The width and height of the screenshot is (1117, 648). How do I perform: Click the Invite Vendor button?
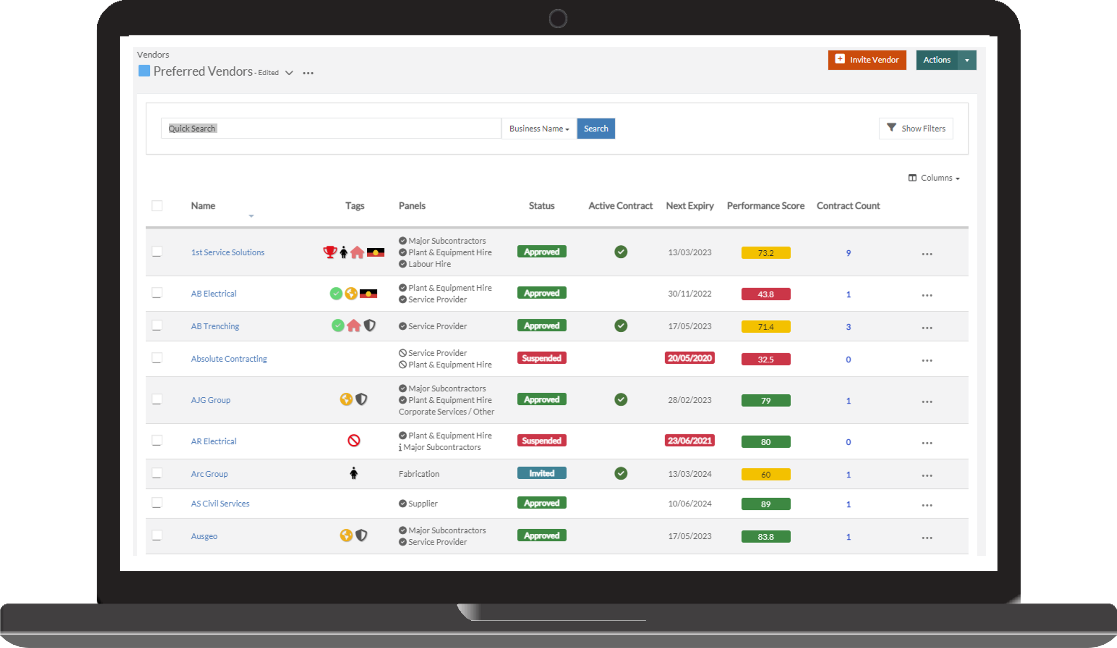(x=867, y=60)
